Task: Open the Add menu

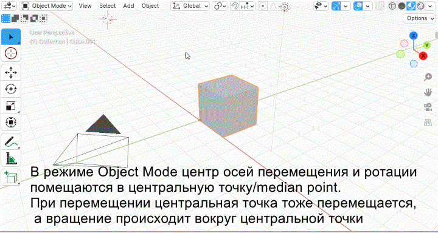Action: pyautogui.click(x=128, y=6)
